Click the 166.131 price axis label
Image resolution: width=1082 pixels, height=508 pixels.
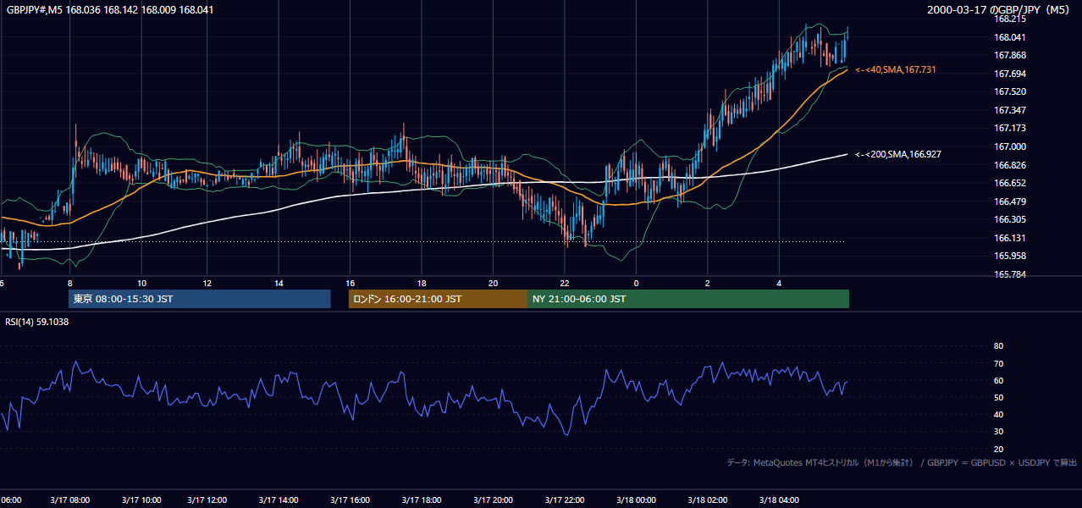coord(1010,238)
